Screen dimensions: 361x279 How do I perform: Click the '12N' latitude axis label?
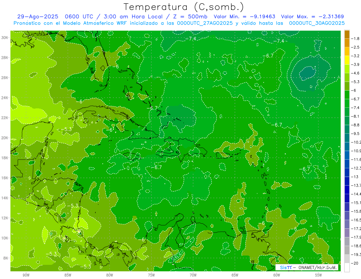point(5,218)
